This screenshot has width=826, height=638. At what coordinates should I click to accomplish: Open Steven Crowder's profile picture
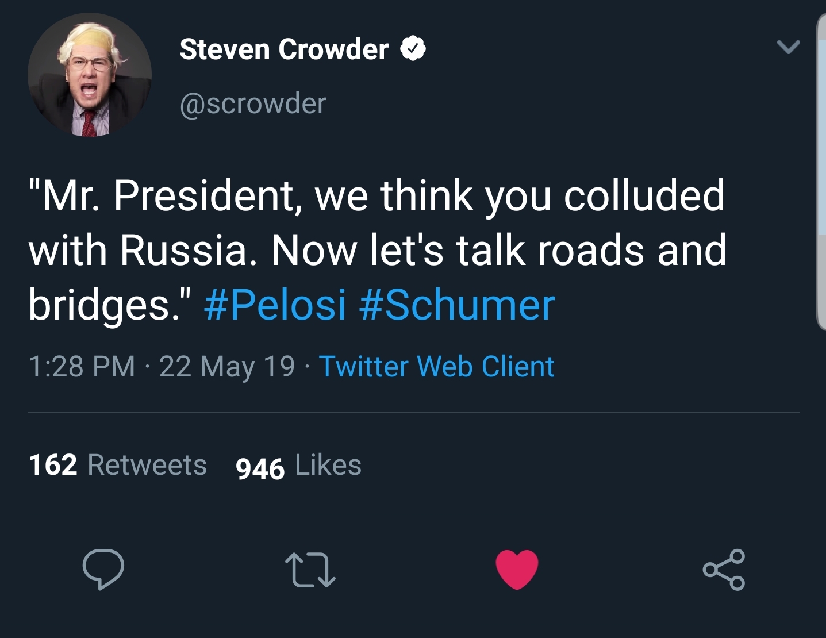[90, 75]
